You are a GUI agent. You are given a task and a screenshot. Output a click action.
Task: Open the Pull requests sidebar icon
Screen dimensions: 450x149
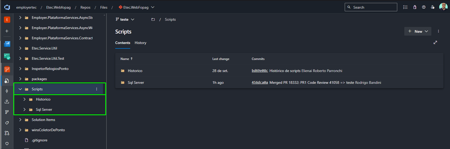(x=7, y=133)
